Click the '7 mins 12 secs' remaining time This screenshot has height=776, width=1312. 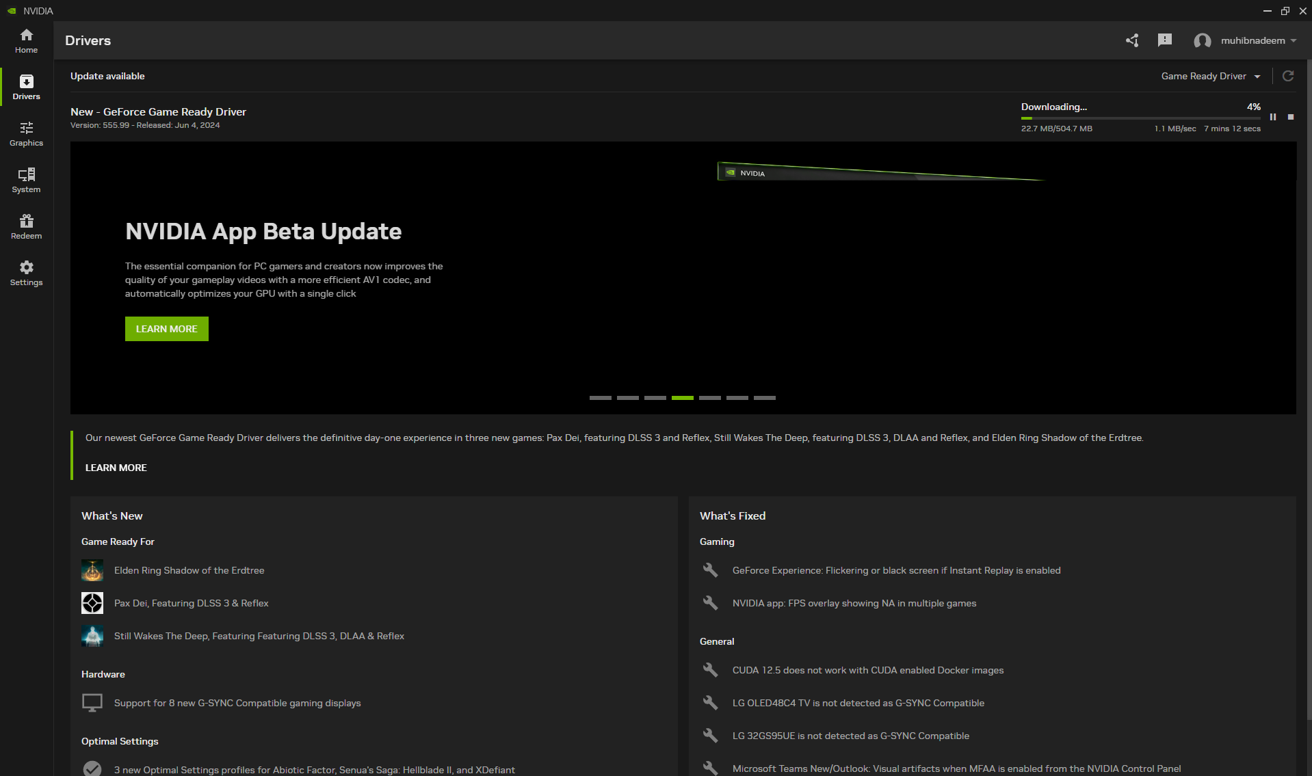(1232, 129)
